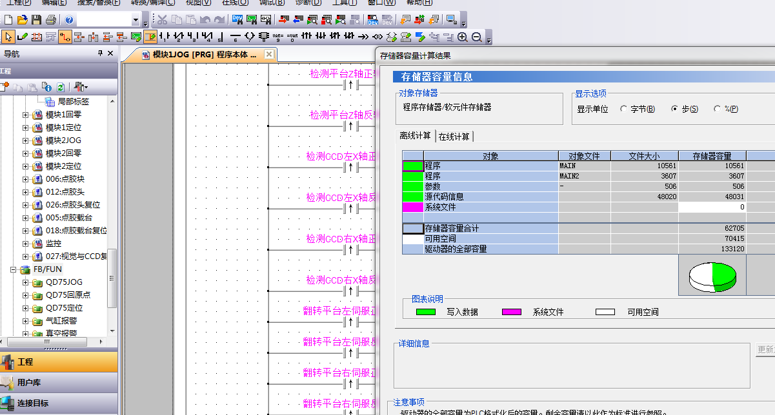The height and width of the screenshot is (415, 775).
Task: Close the 模块1JOG program tab
Action: point(269,54)
